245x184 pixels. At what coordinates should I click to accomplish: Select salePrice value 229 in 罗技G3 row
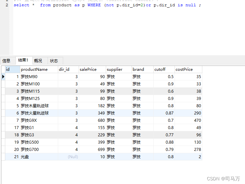(x=92, y=135)
